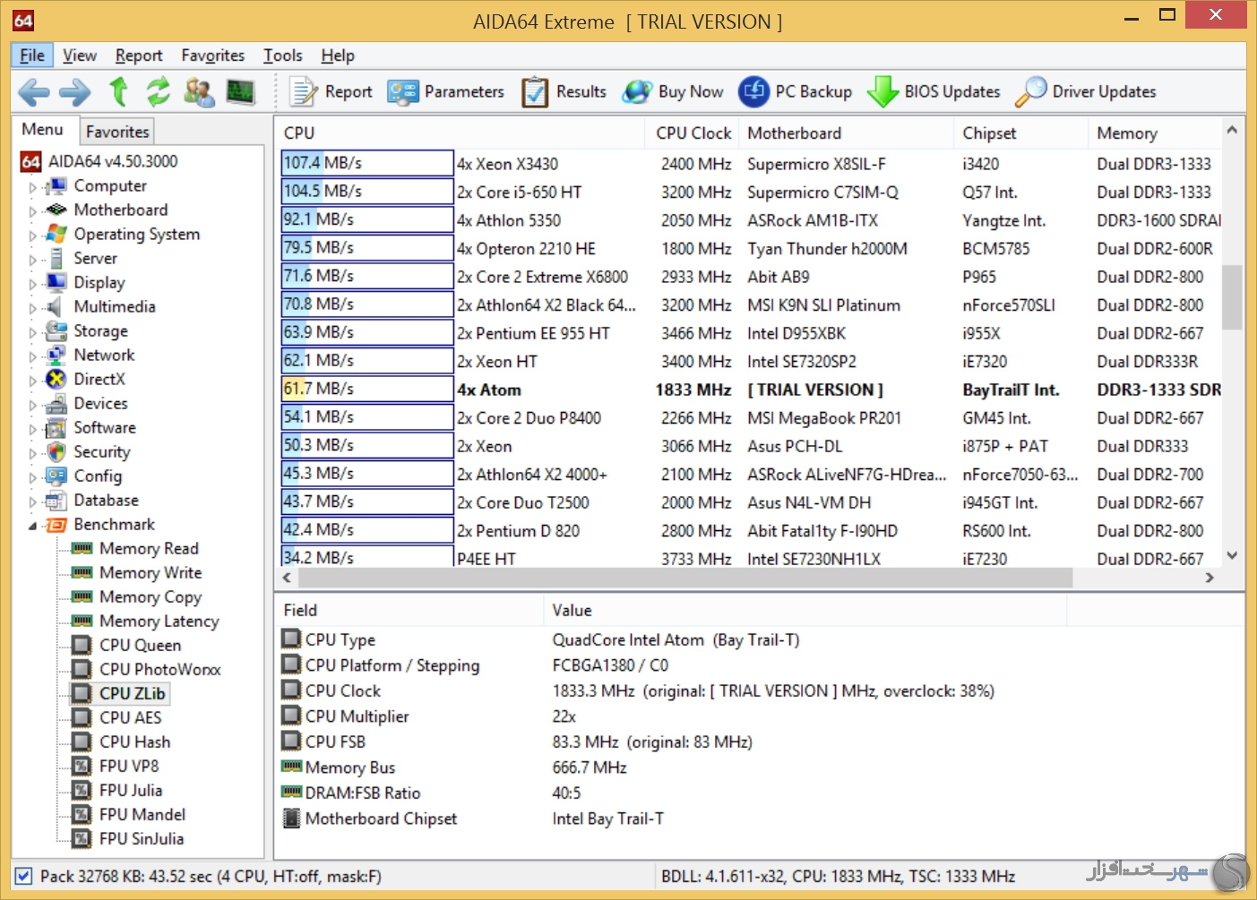1257x900 pixels.
Task: Open the File menu
Action: coord(32,56)
